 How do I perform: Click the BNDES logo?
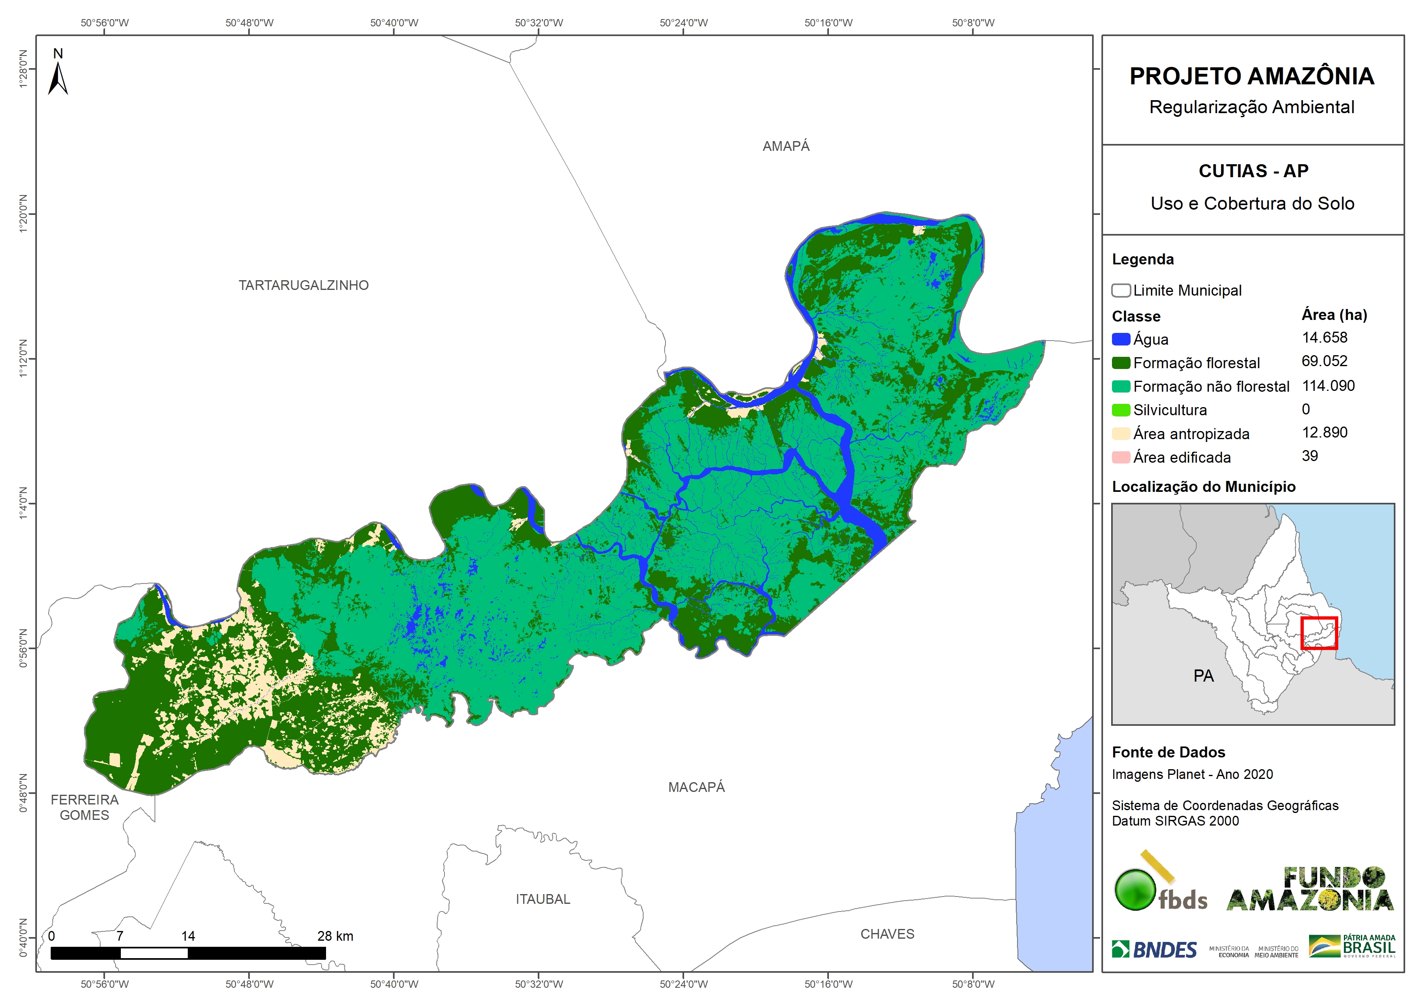tap(1155, 949)
